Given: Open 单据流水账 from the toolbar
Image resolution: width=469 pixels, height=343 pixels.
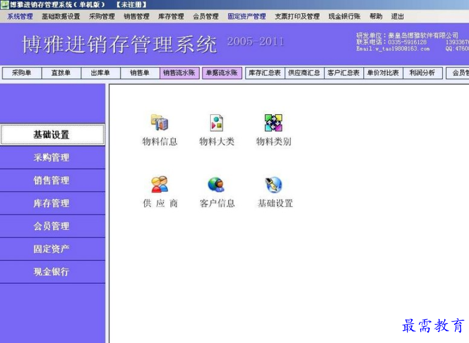Looking at the screenshot, I should click(x=222, y=73).
